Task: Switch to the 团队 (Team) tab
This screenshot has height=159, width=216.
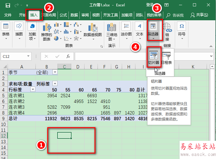Action: pos(140,15)
